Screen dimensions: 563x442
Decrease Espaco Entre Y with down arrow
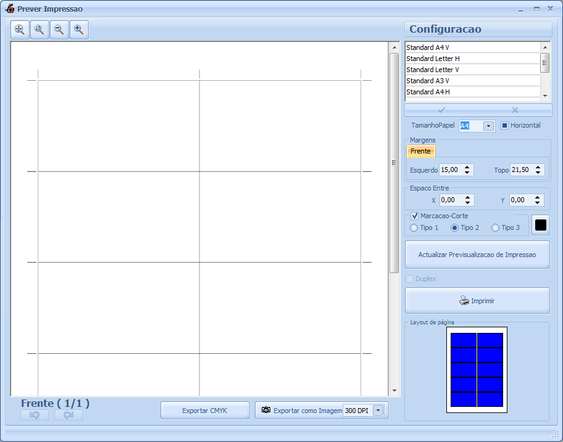(x=537, y=203)
